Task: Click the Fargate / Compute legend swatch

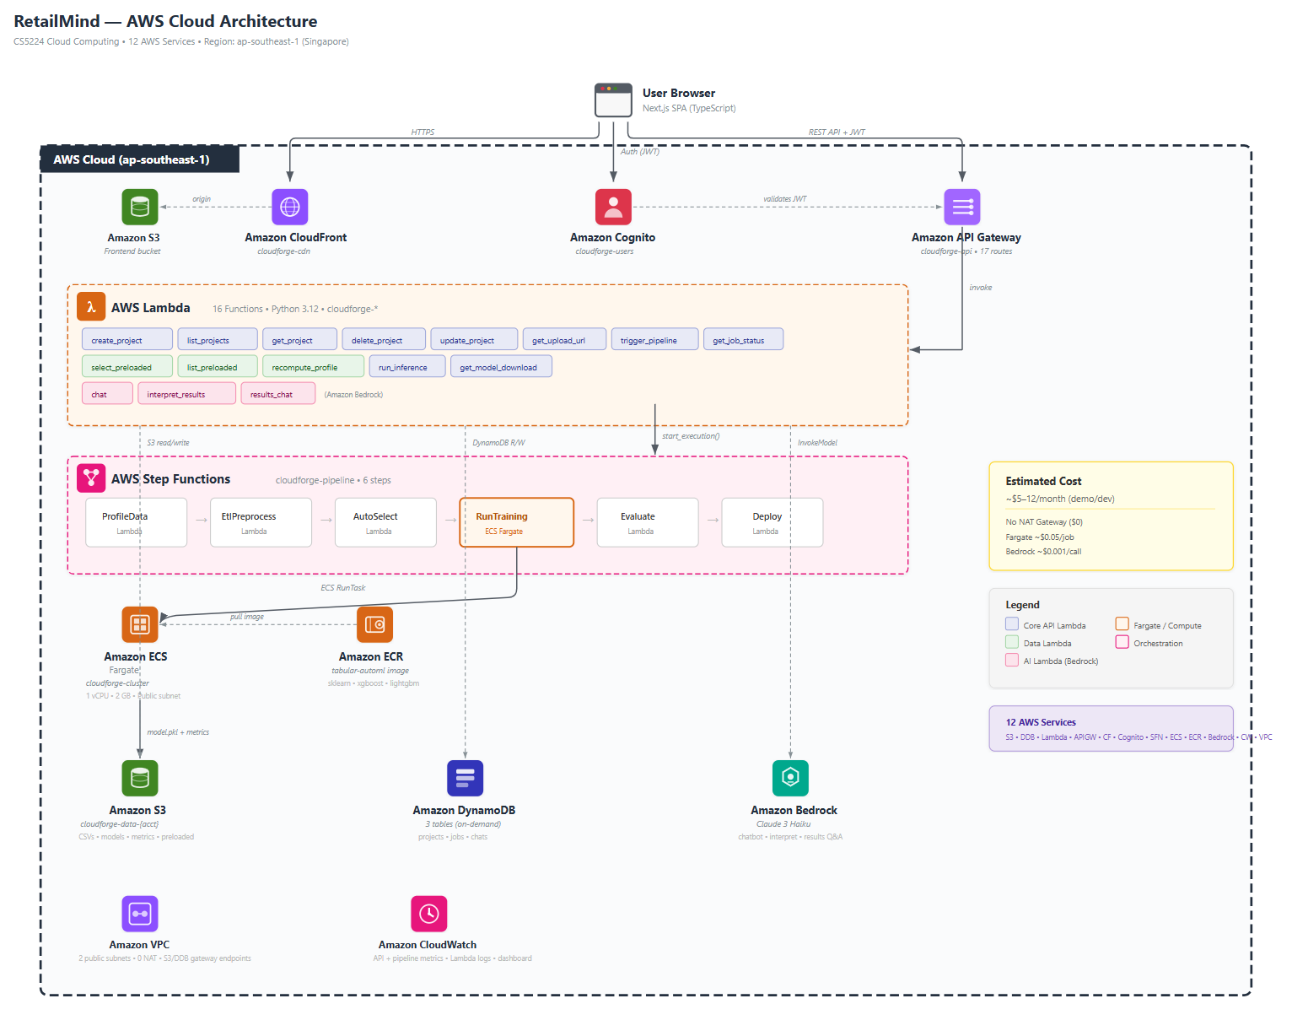Action: 1122,624
